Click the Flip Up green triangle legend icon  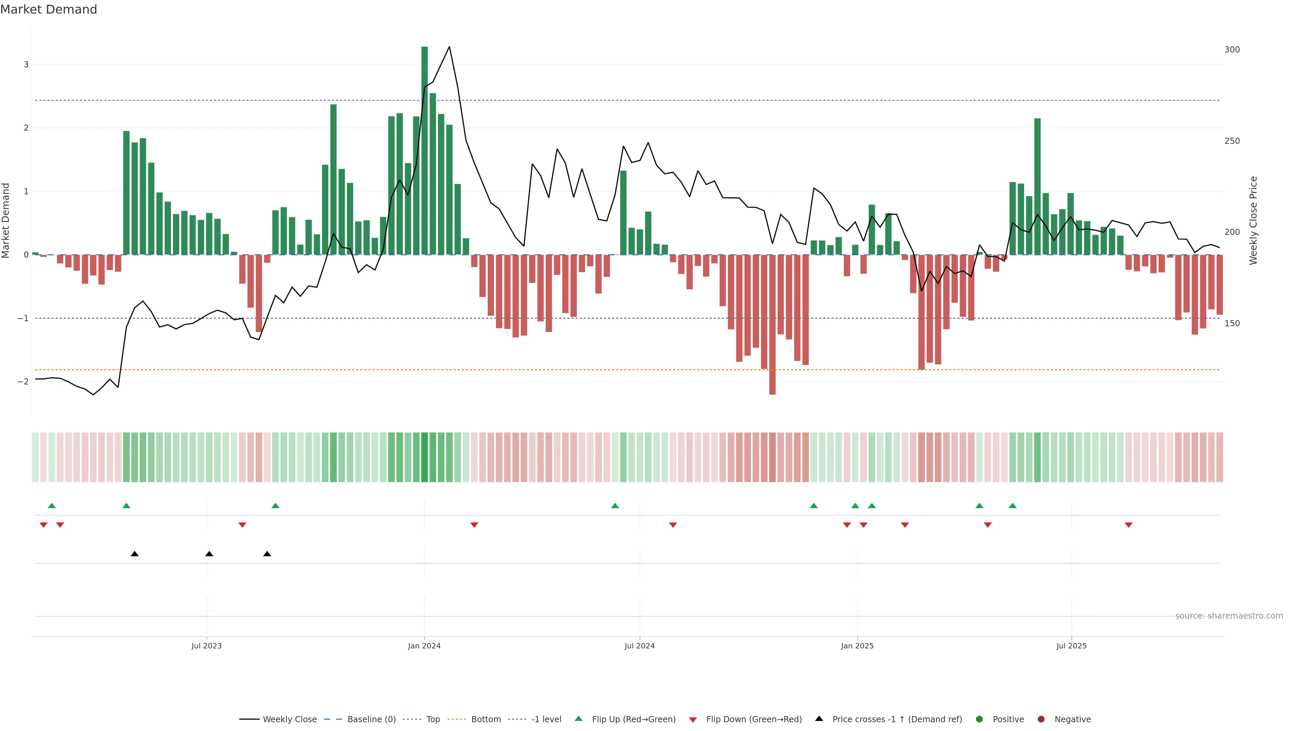coord(579,719)
